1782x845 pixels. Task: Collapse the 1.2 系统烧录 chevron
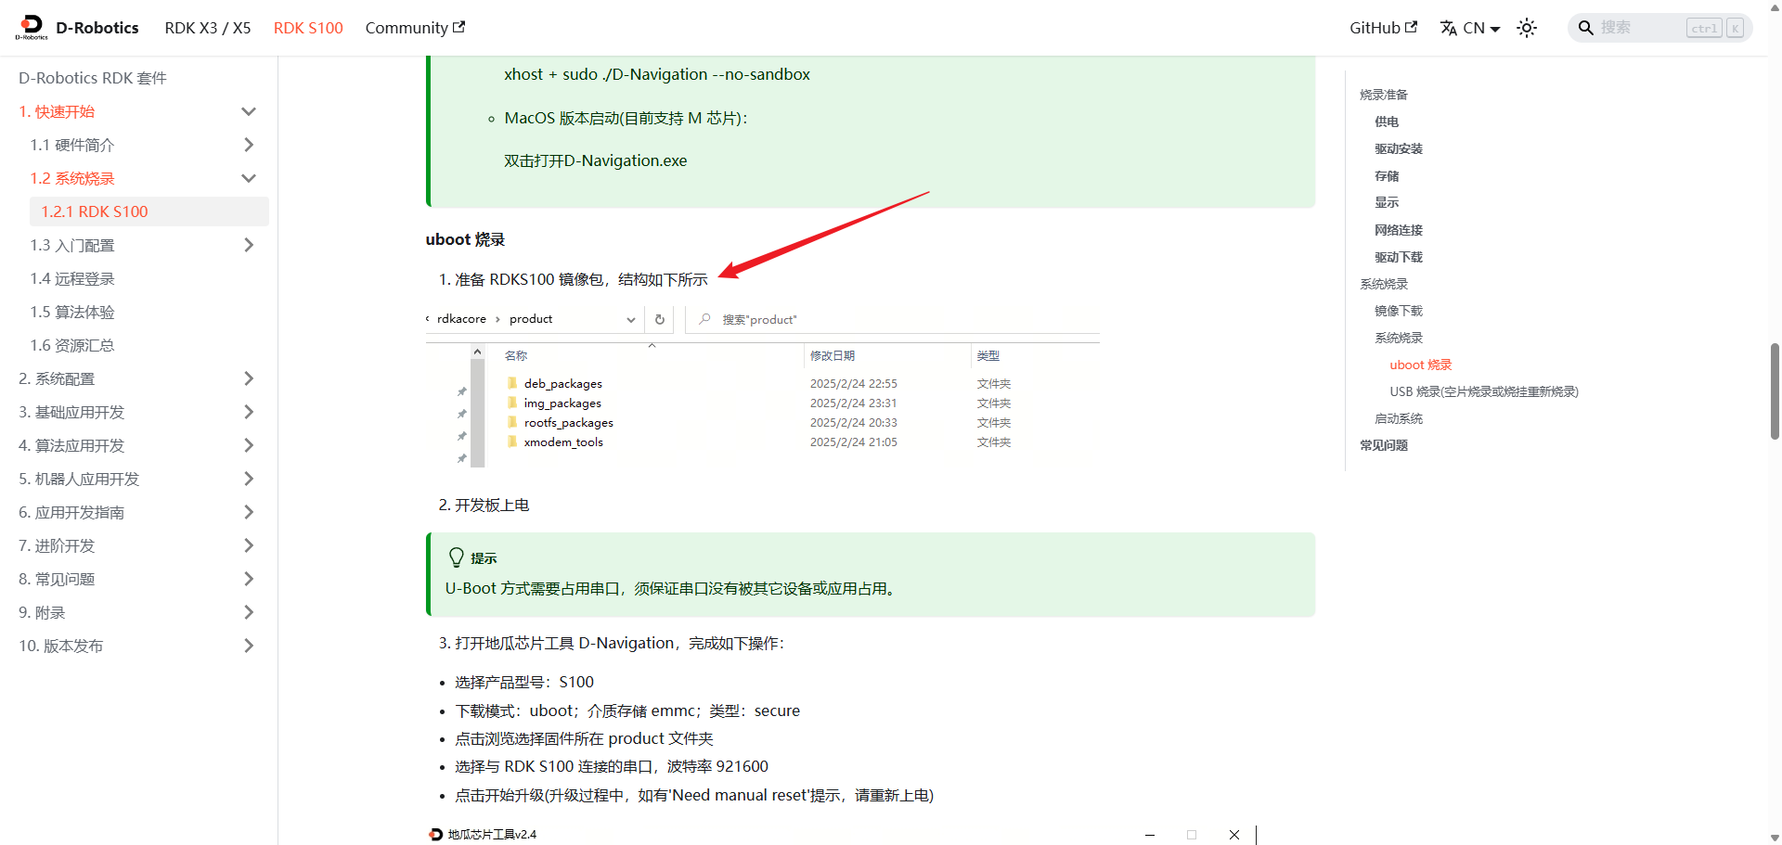tap(249, 178)
